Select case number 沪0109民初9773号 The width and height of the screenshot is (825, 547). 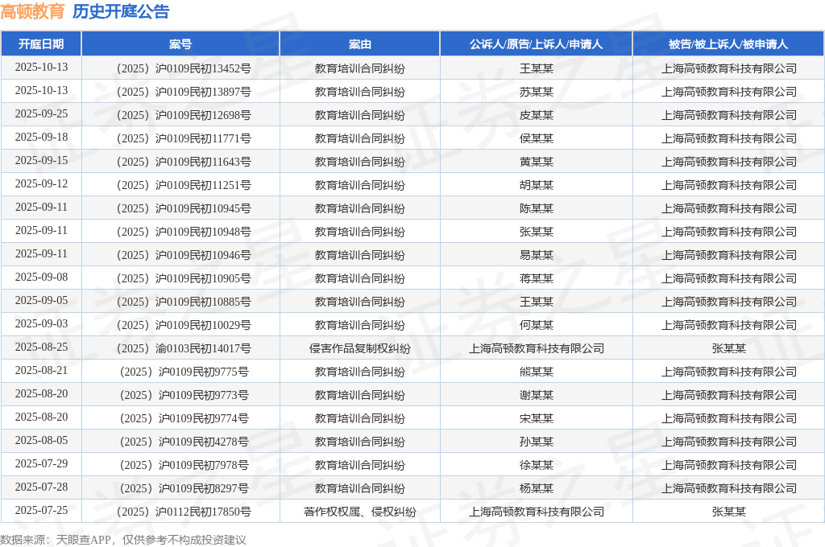[x=184, y=395]
